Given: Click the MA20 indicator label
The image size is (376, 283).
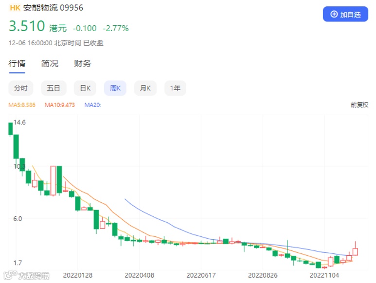Looking at the screenshot, I should click(92, 105).
